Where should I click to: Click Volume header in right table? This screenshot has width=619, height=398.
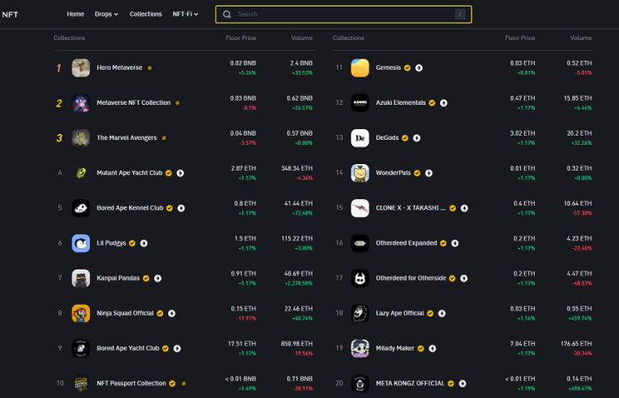pyautogui.click(x=581, y=37)
